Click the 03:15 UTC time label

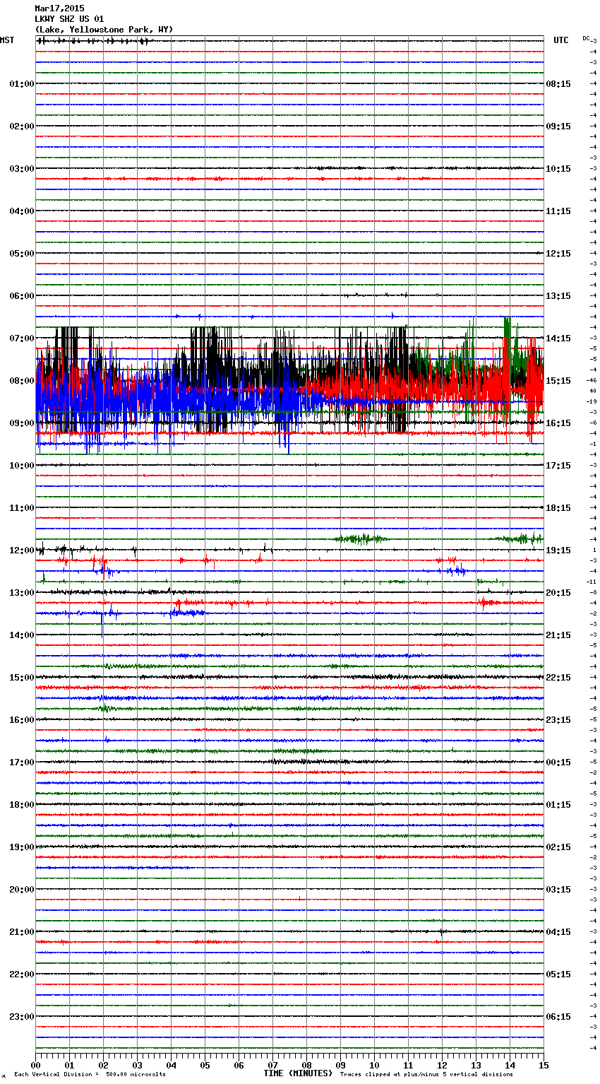[558, 890]
